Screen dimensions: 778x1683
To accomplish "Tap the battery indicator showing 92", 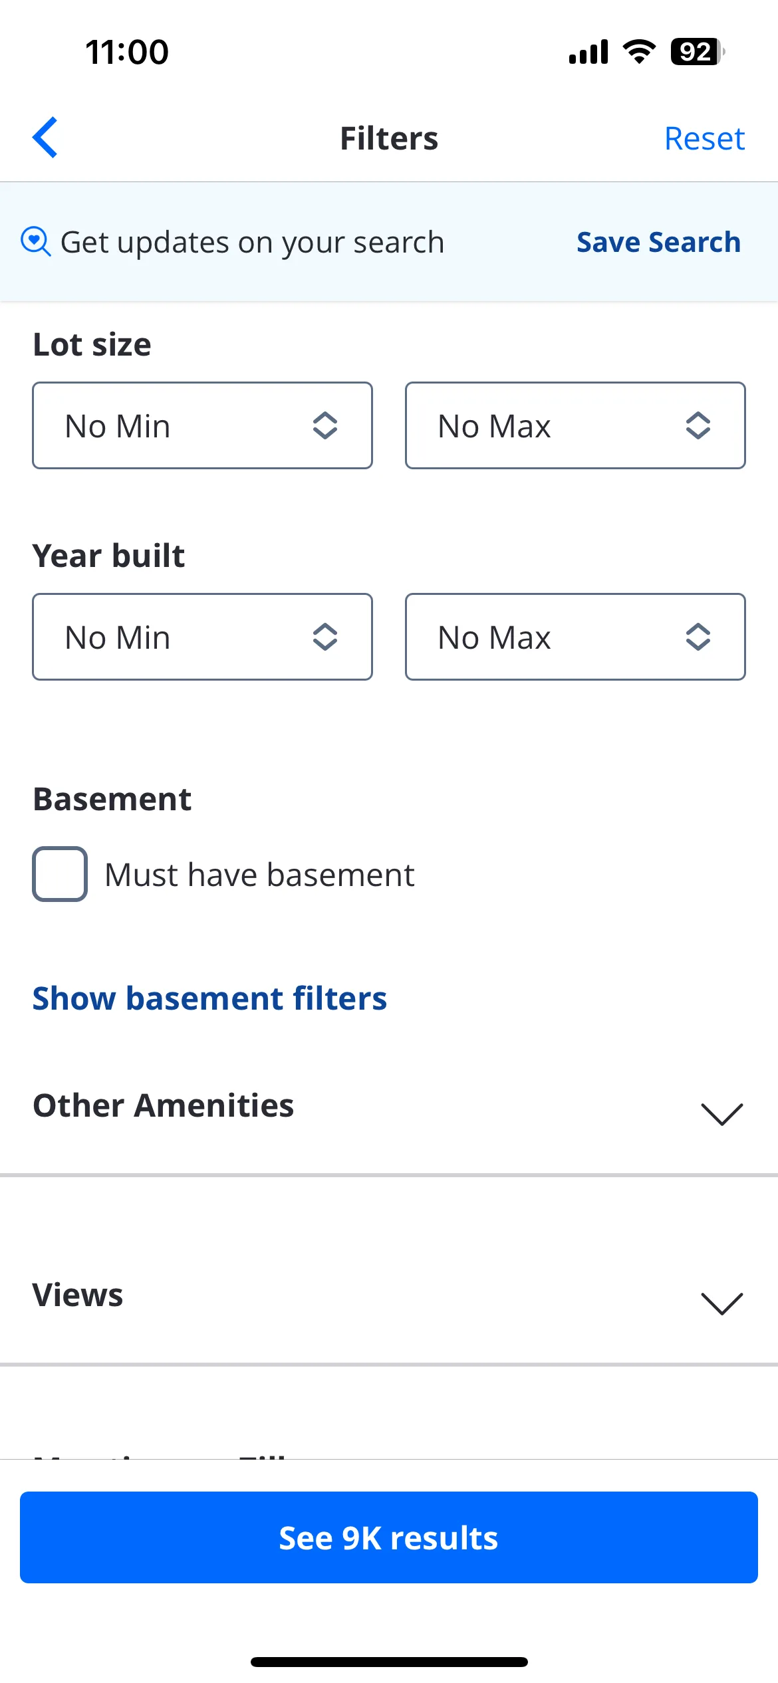I will click(x=698, y=52).
